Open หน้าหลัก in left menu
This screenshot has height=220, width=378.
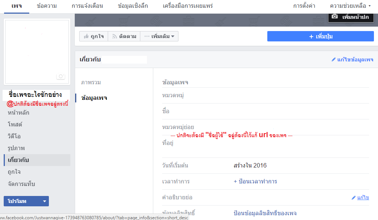coord(19,112)
